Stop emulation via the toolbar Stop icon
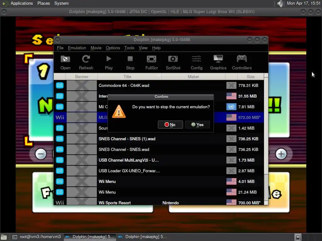 [x=130, y=62]
